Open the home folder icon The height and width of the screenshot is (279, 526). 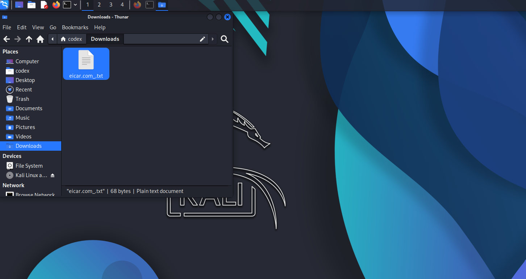pyautogui.click(x=40, y=39)
